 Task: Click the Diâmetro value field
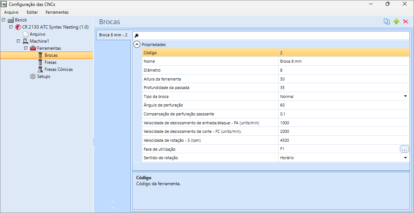coord(344,70)
